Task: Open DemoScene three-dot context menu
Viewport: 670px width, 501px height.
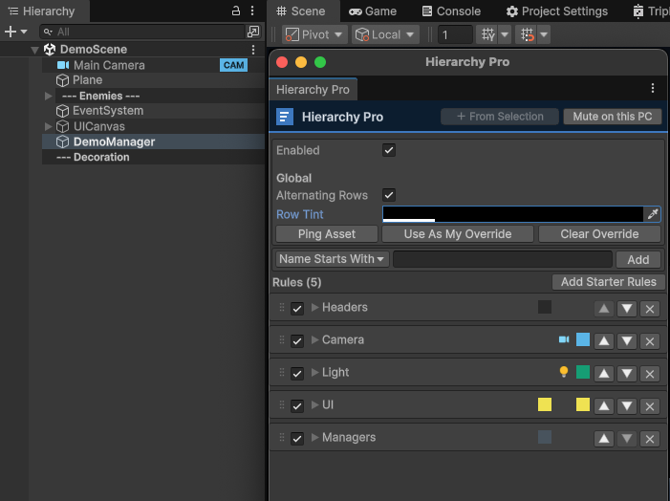Action: pyautogui.click(x=253, y=50)
